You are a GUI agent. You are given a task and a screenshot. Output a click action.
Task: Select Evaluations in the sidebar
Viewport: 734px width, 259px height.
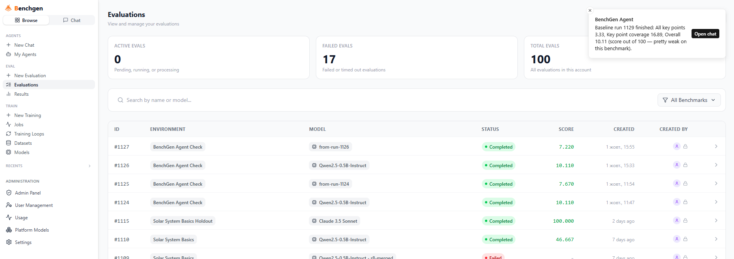pyautogui.click(x=49, y=85)
